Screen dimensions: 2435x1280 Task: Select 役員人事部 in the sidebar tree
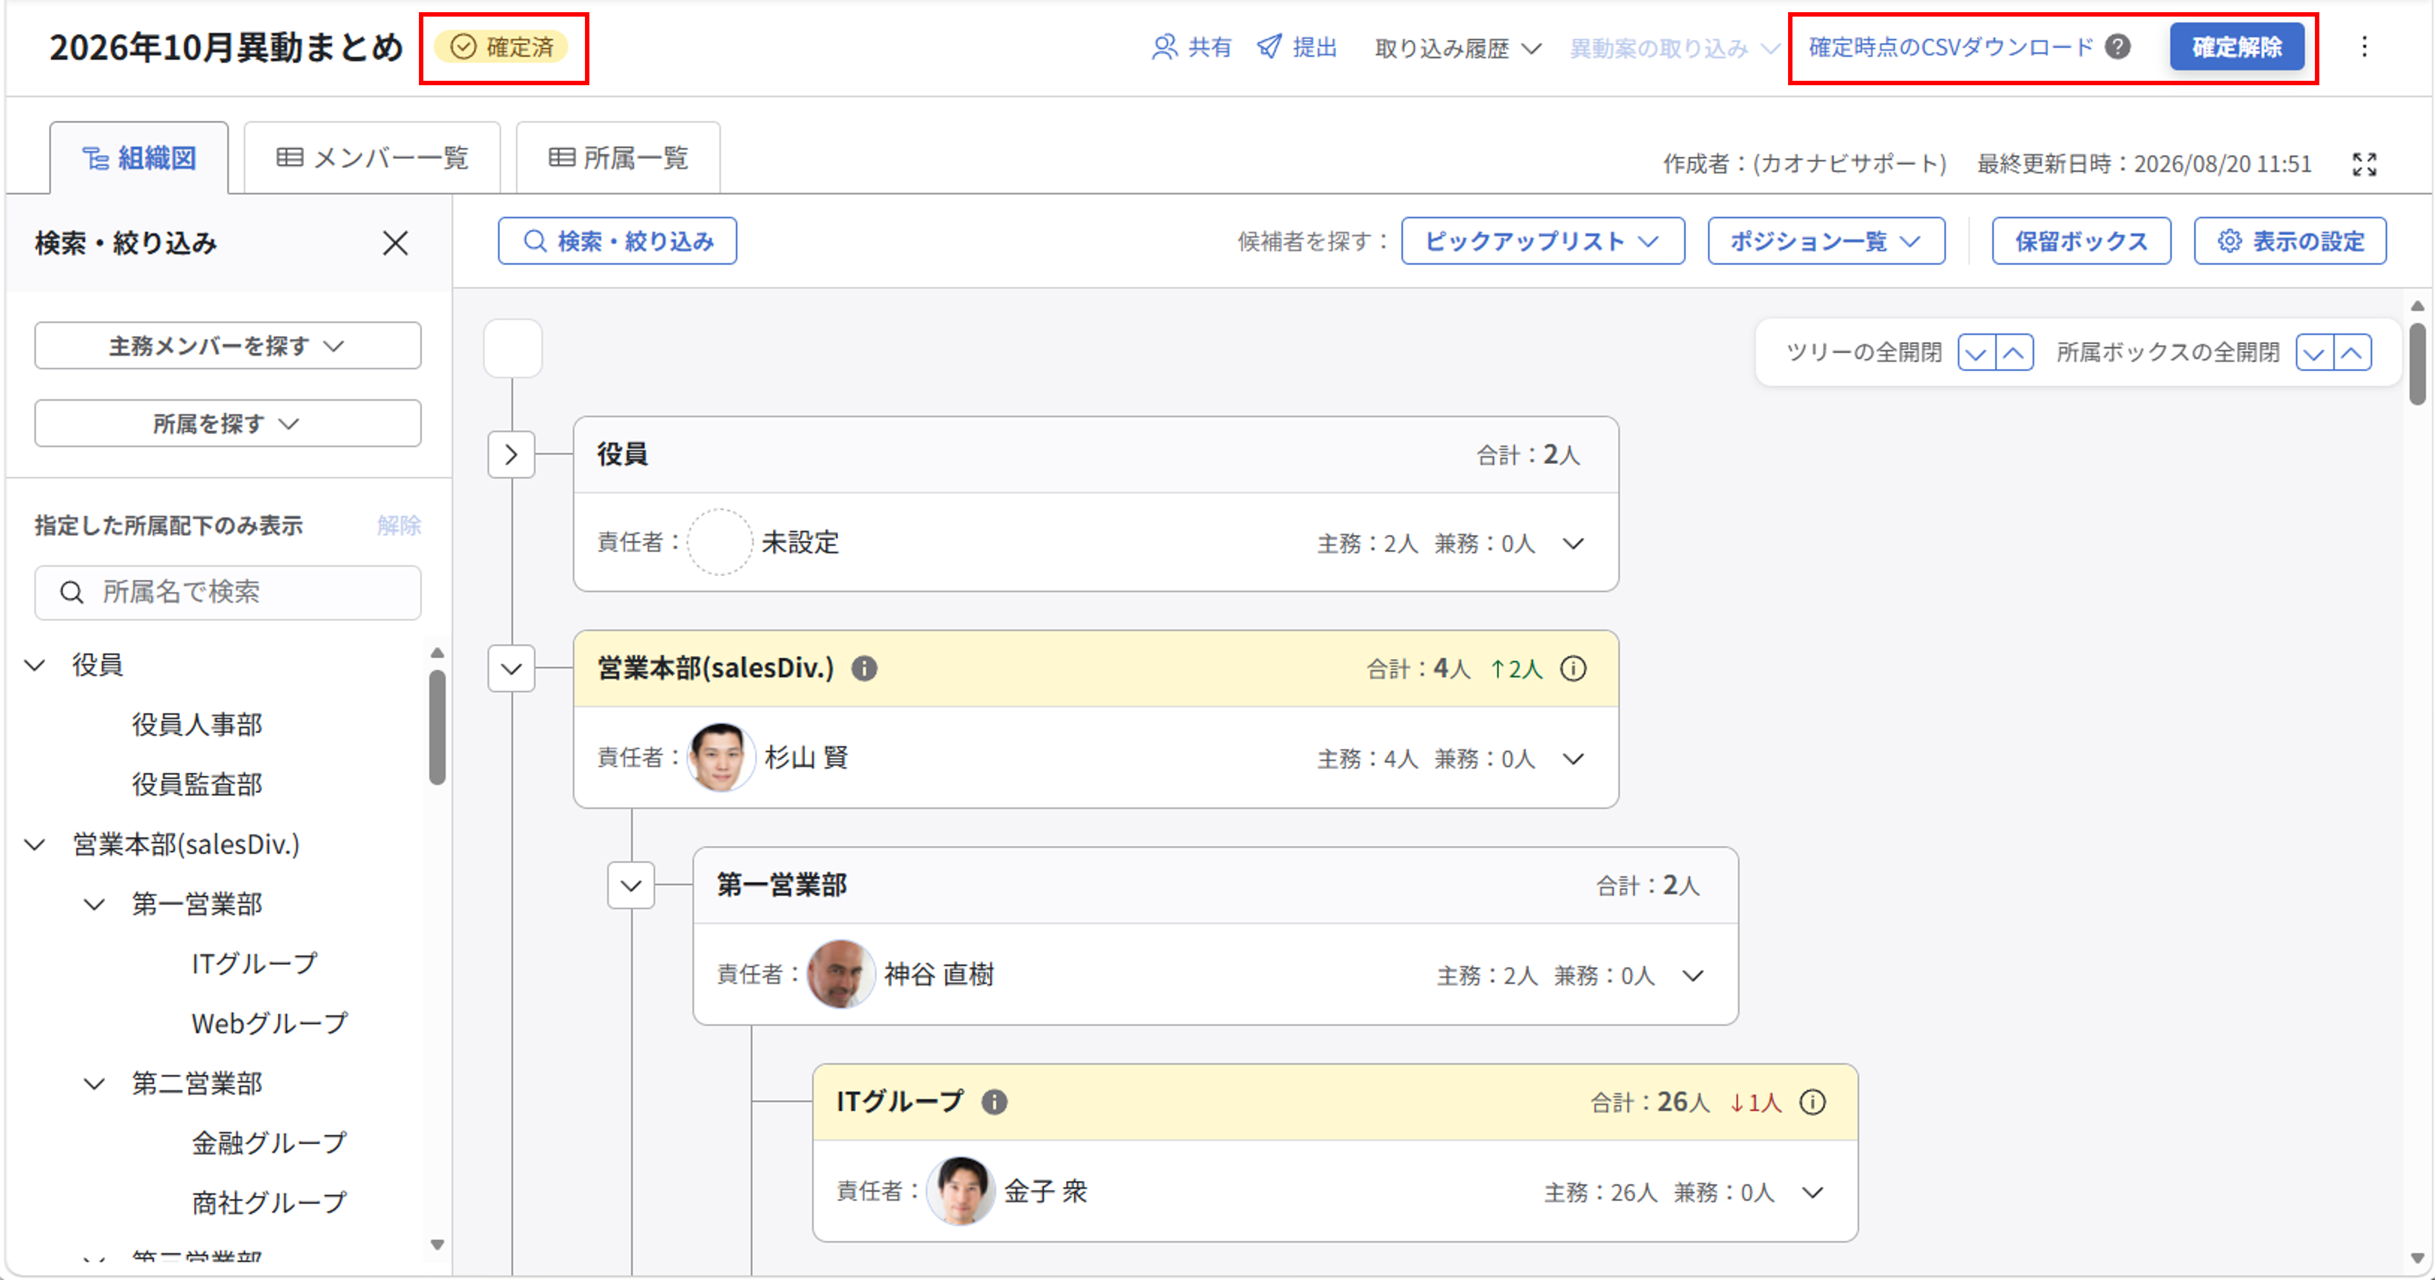tap(196, 725)
